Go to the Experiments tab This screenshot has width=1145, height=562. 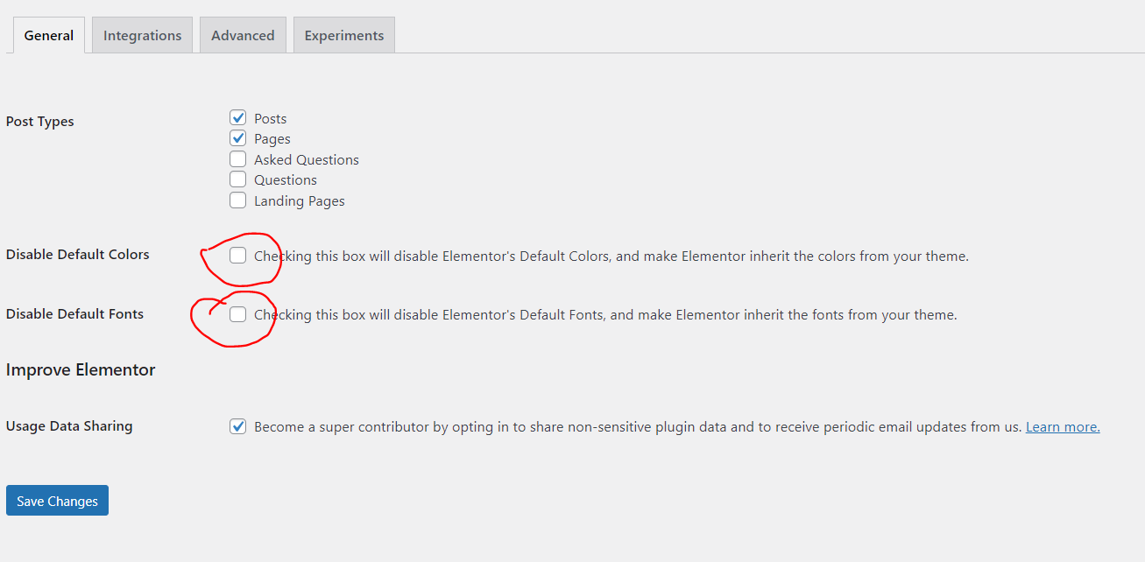point(344,35)
